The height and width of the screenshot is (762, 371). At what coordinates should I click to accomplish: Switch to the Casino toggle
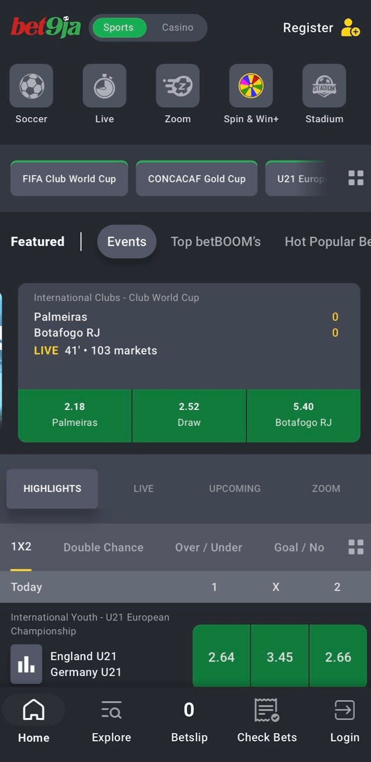(177, 28)
